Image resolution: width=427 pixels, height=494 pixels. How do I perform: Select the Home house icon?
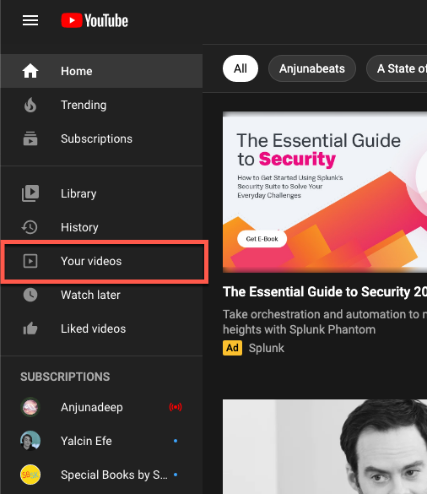point(30,71)
